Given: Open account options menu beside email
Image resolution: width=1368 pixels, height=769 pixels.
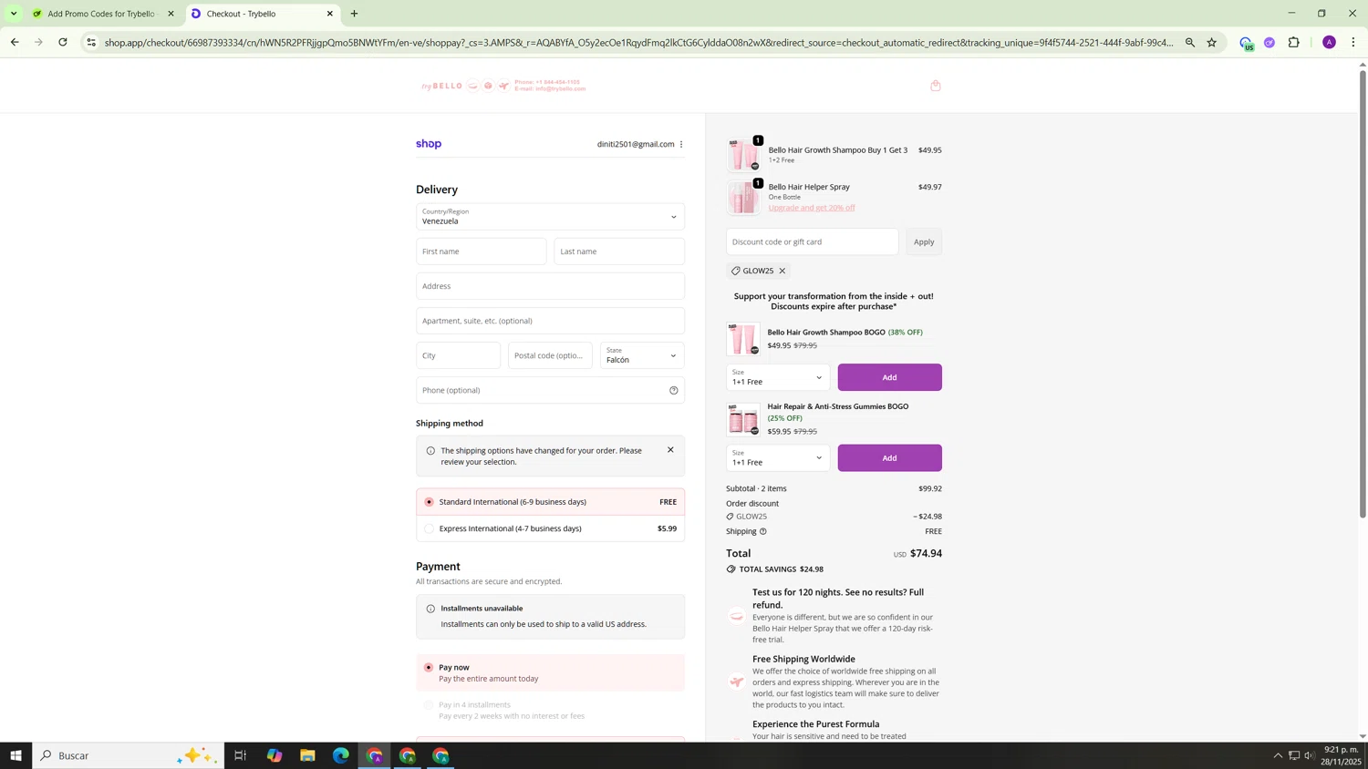Looking at the screenshot, I should coord(681,144).
